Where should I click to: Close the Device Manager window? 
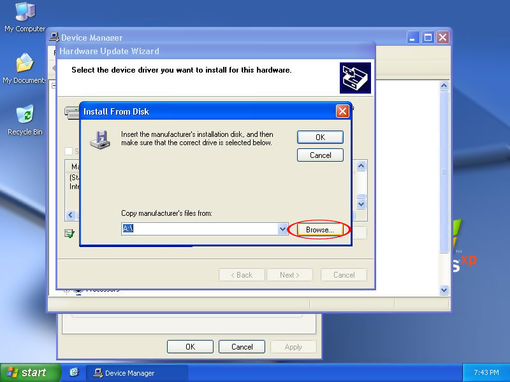click(442, 38)
